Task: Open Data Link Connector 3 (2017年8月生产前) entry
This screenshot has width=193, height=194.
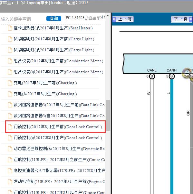Action: coord(59,105)
